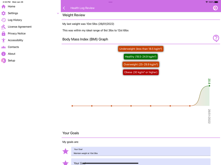Screen dimensions: 221x165
Task: Select the About menu label
Action: (12, 54)
